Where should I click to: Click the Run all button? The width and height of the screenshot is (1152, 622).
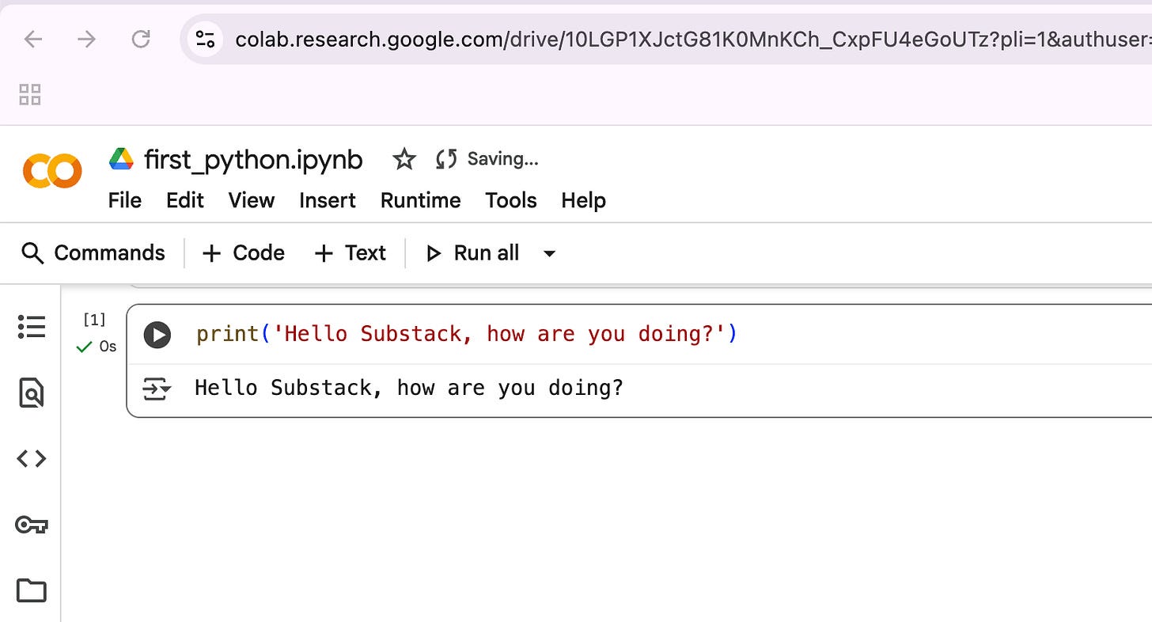(x=472, y=253)
